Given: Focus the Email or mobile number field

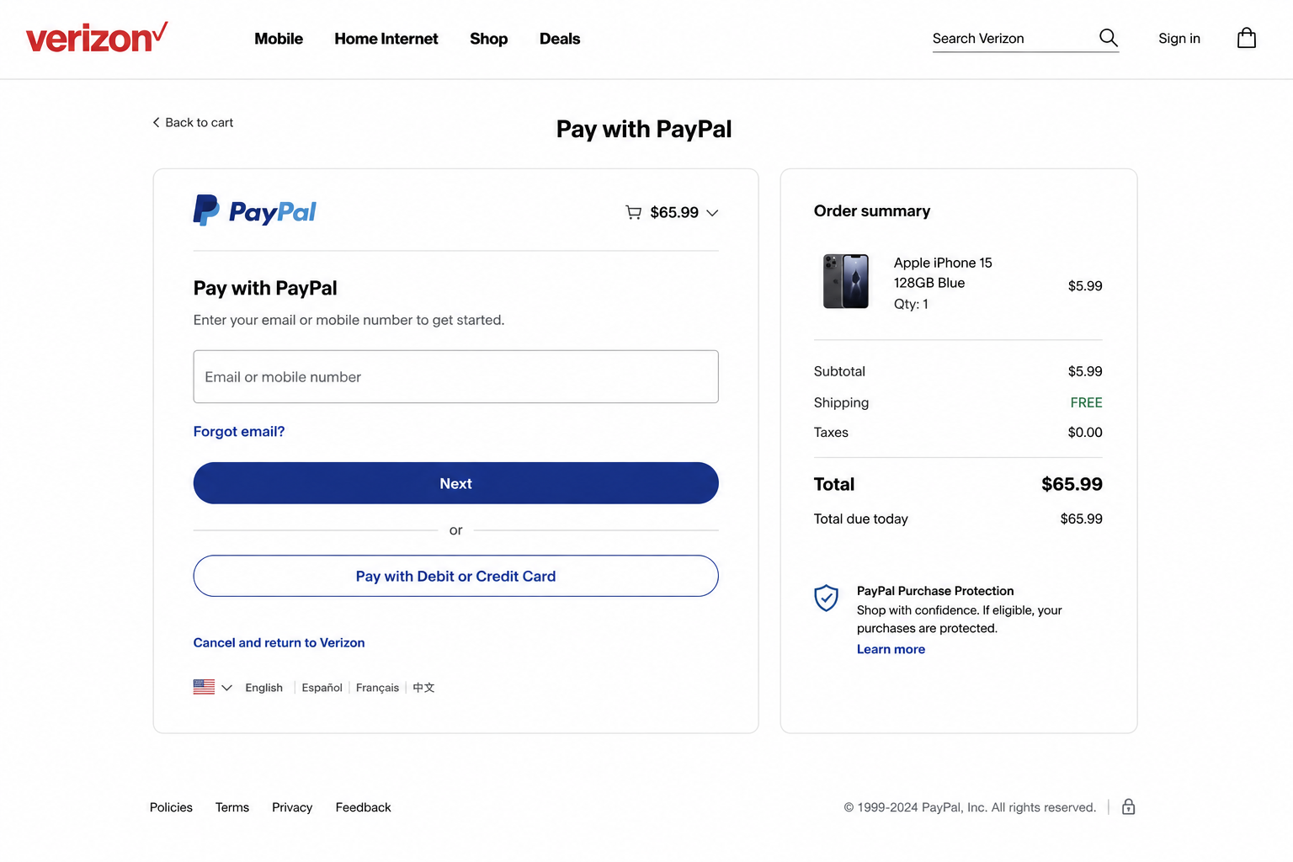Looking at the screenshot, I should (x=456, y=376).
